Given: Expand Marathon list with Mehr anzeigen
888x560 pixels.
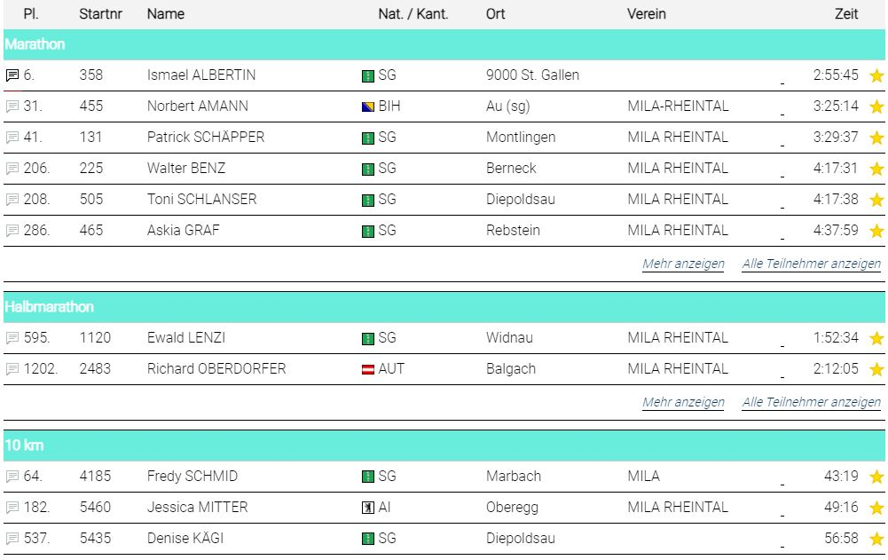Looking at the screenshot, I should pyautogui.click(x=683, y=264).
